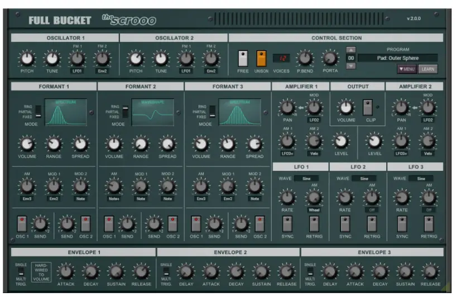Click the Formant 3 spectrum display
Viewport: 456px width, 297px height.
click(x=239, y=112)
